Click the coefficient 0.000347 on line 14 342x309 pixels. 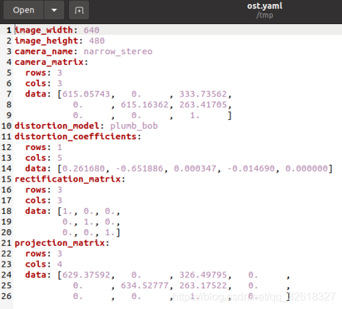pyautogui.click(x=195, y=169)
